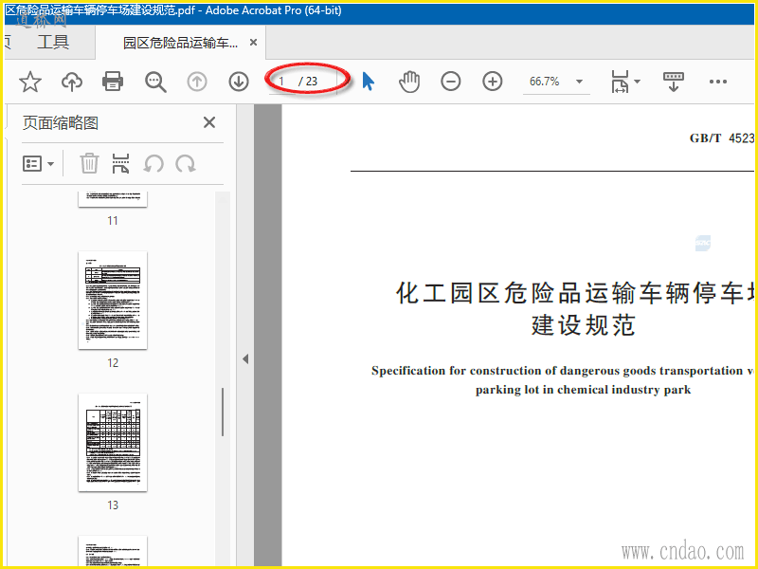Add the document to starred favorites
Image resolution: width=758 pixels, height=569 pixels.
click(x=30, y=82)
